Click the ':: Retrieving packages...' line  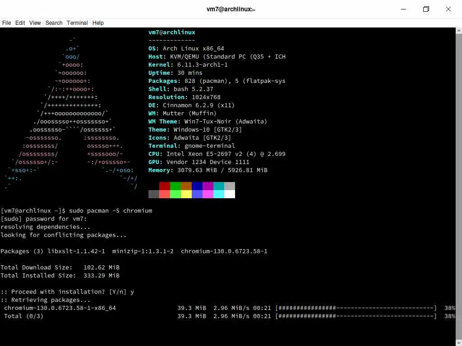coord(46,300)
